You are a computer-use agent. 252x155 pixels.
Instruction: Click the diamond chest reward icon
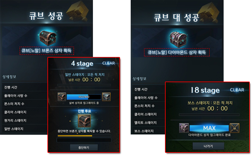pos(178,39)
